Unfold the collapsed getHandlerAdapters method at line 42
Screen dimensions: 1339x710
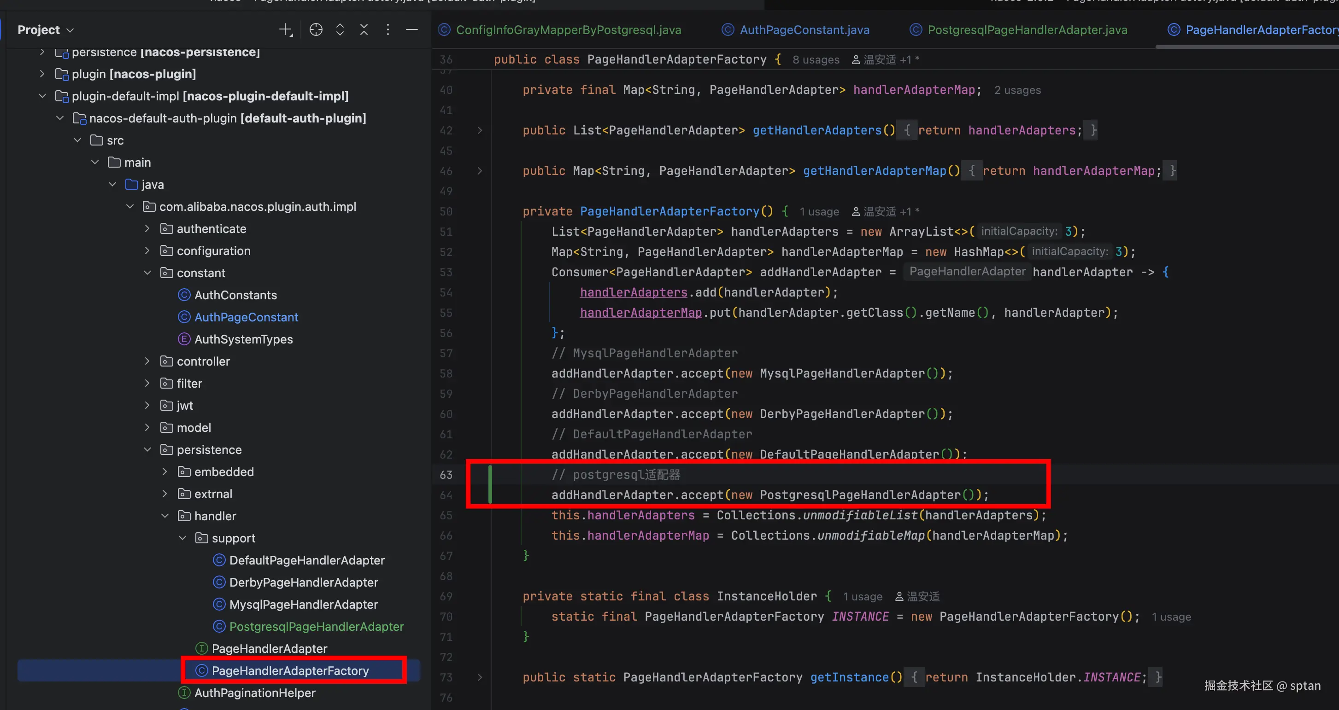click(x=479, y=130)
